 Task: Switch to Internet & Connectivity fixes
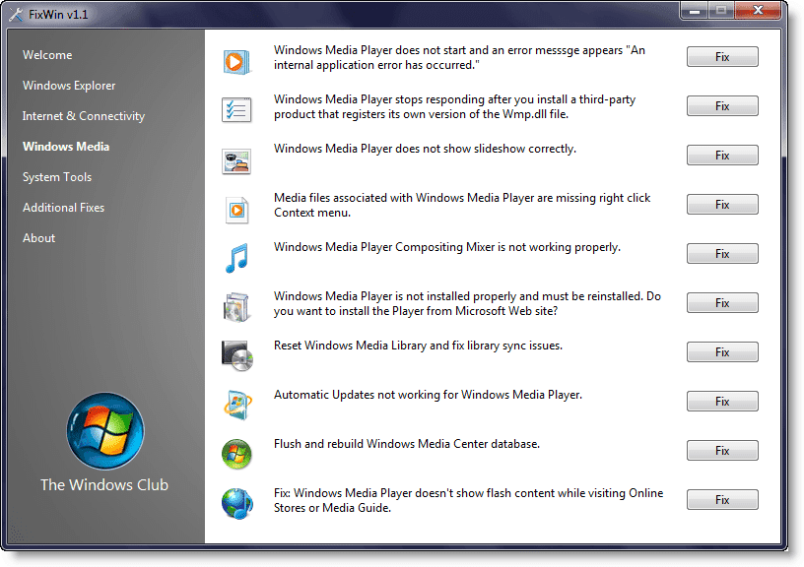84,116
